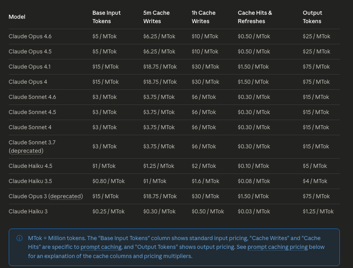
Task: Click Claude Haiku 3.5 5m cache price '$1 / MTok'
Action: point(155,181)
